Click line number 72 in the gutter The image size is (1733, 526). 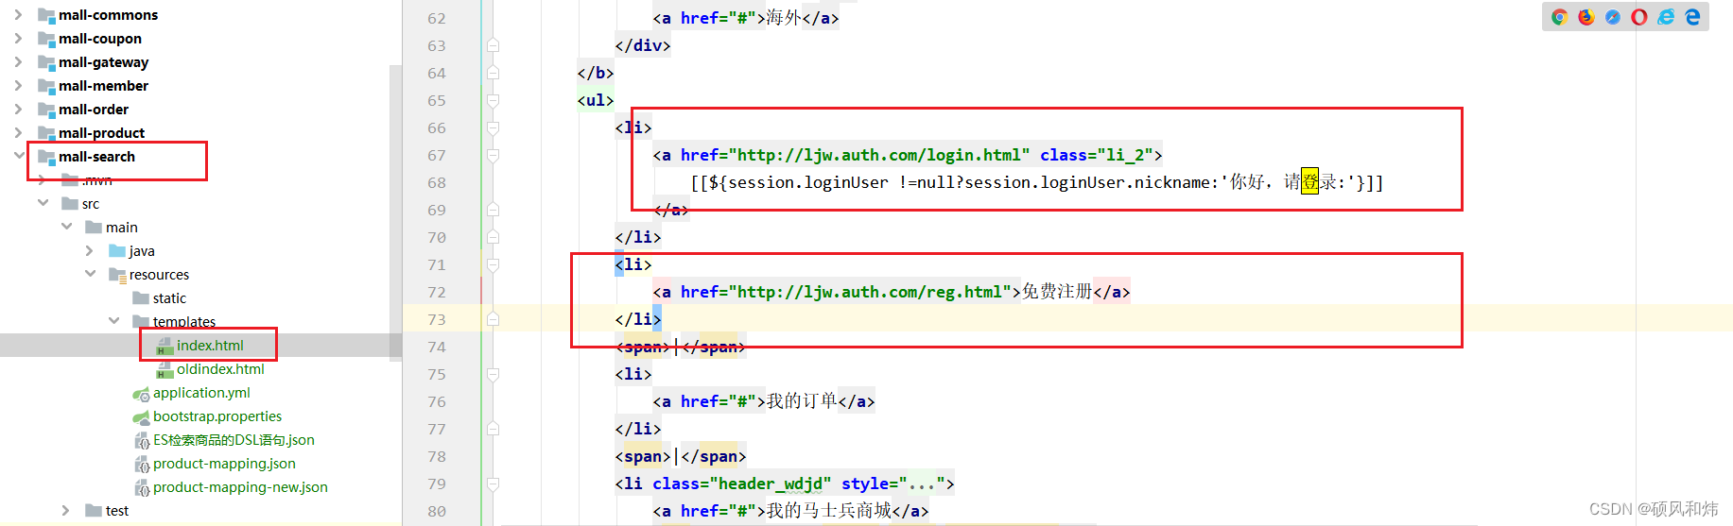436,292
